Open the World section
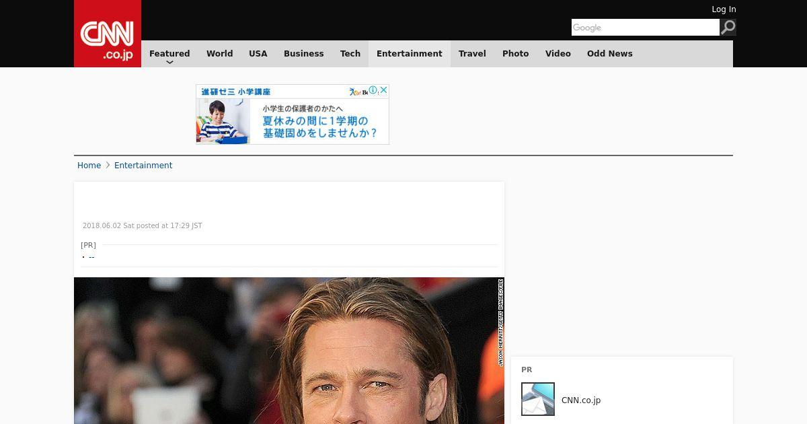Viewport: 807px width, 424px height. click(x=220, y=54)
